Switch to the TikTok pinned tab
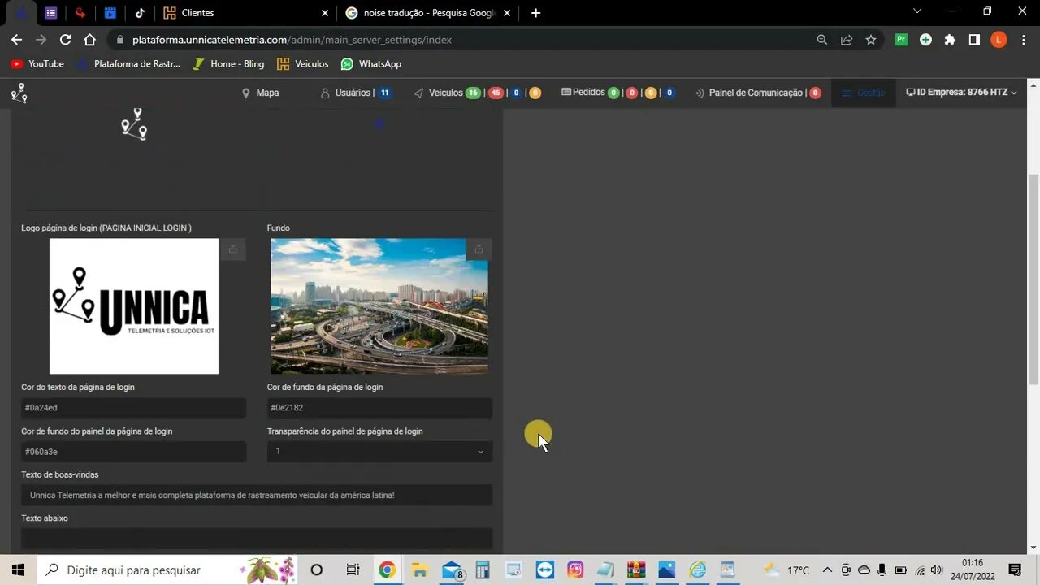 (x=140, y=13)
